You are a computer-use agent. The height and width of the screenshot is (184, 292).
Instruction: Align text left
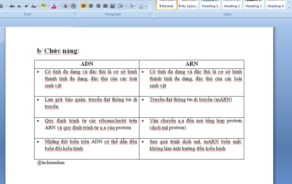click(84, 6)
